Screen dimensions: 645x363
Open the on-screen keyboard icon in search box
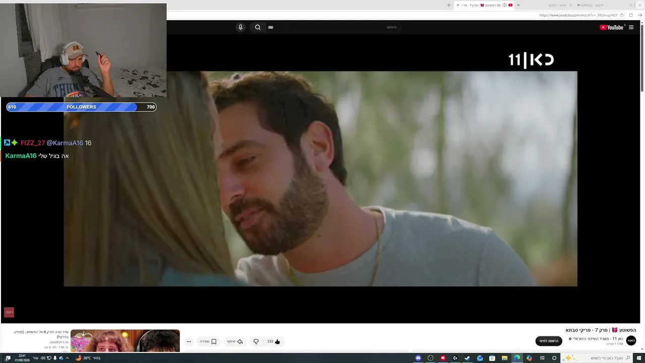click(x=271, y=27)
